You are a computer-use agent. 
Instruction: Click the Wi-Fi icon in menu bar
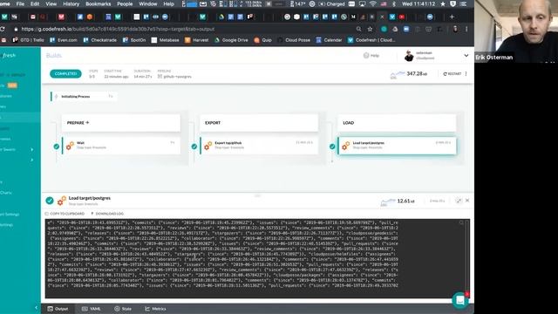pos(372,3)
